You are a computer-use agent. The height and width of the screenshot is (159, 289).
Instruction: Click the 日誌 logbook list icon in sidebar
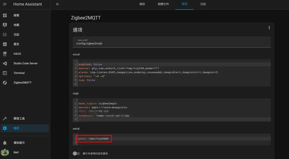coord(5,34)
